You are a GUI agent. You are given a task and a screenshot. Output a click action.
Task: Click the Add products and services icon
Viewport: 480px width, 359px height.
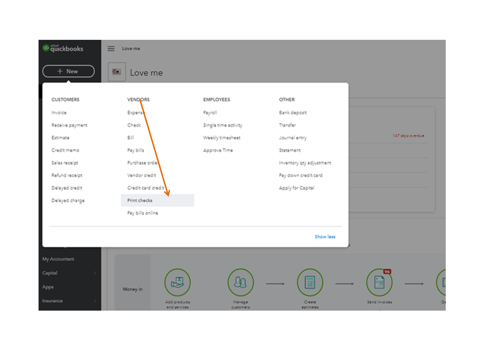click(178, 282)
